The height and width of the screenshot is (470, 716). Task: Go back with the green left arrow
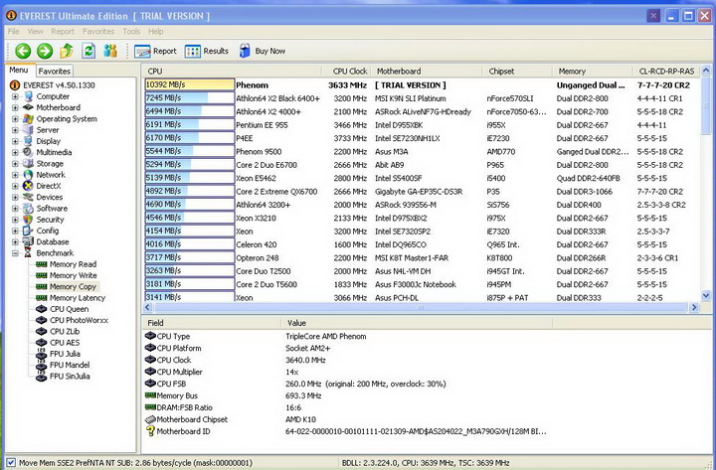click(23, 51)
